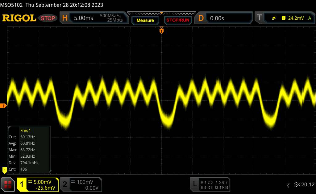316x194 pixels.
Task: Open the L logic analyzer icon
Action: [x=195, y=184]
